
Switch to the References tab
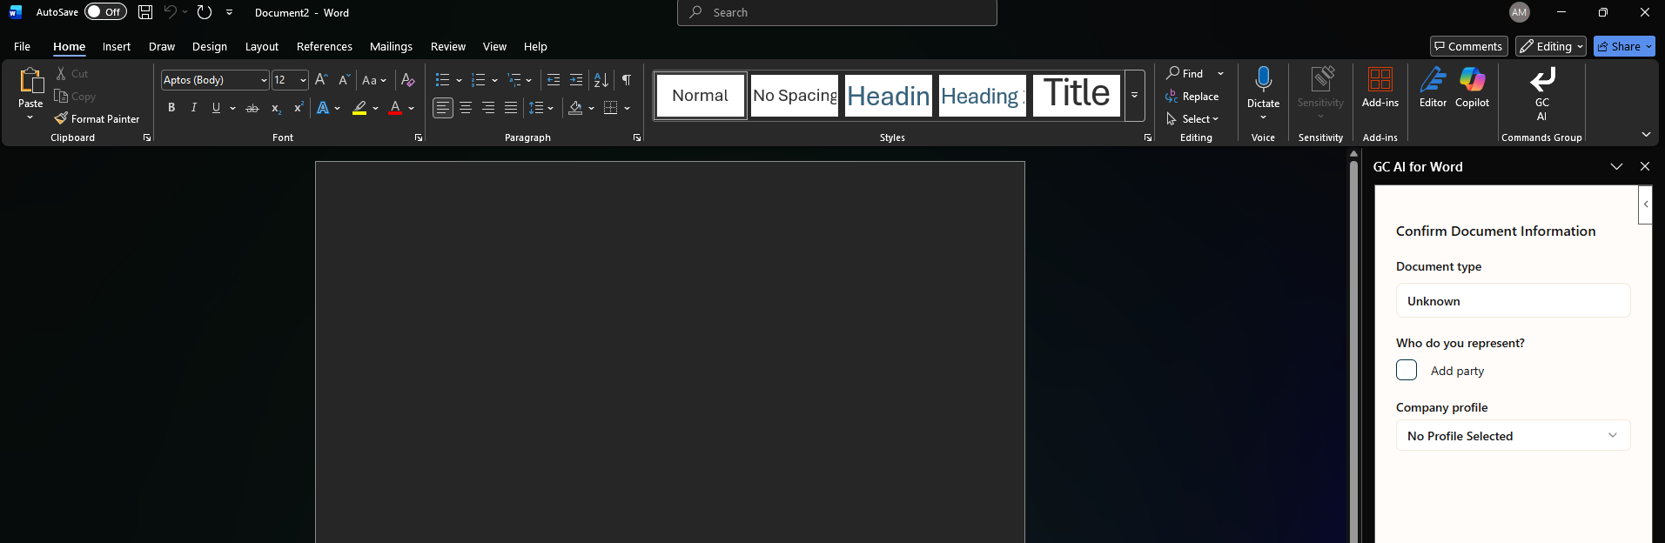pyautogui.click(x=324, y=46)
